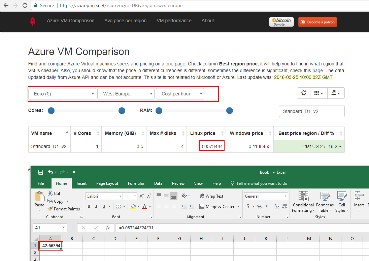Click the Fill Color bucket icon

click(133, 206)
